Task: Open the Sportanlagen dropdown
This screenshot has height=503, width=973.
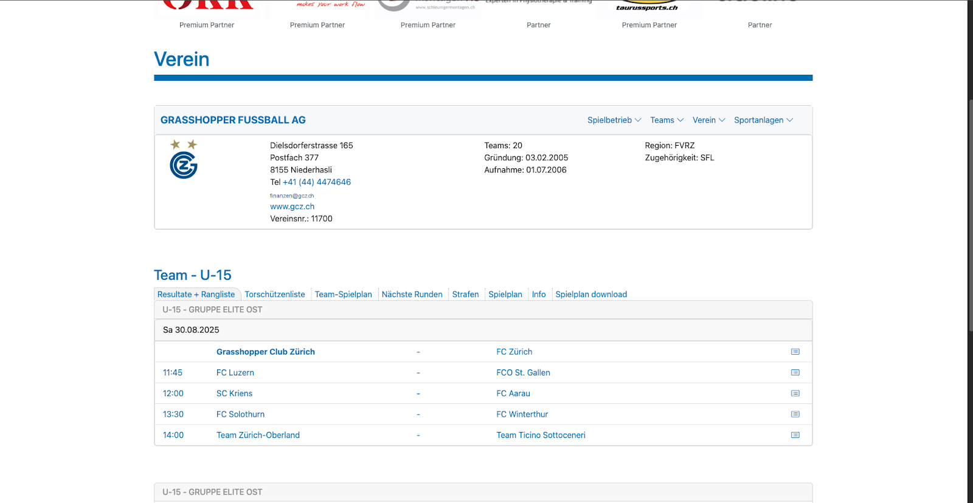Action: 764,120
